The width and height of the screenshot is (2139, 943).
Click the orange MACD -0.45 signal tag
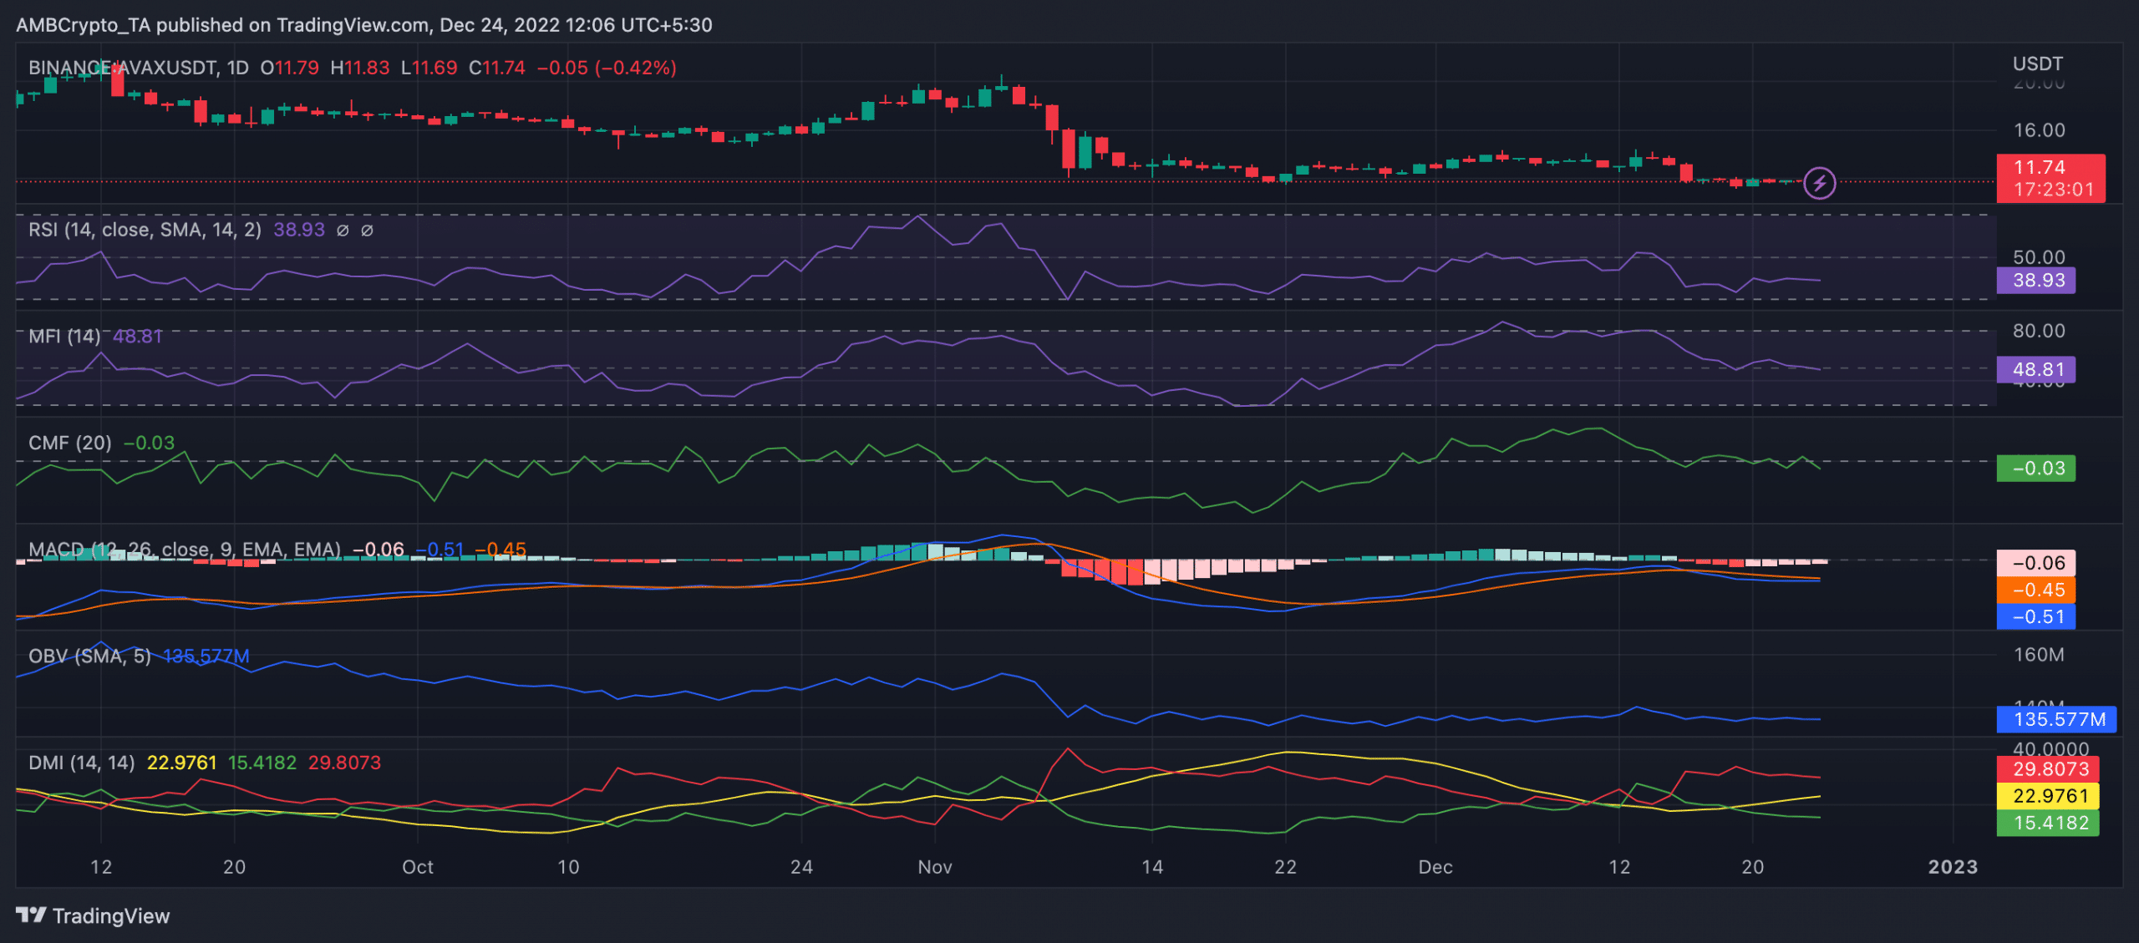pos(2035,590)
